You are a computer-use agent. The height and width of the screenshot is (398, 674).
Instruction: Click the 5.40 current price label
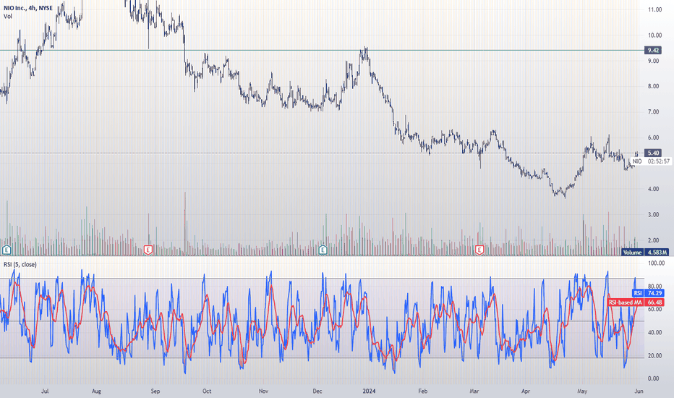653,153
